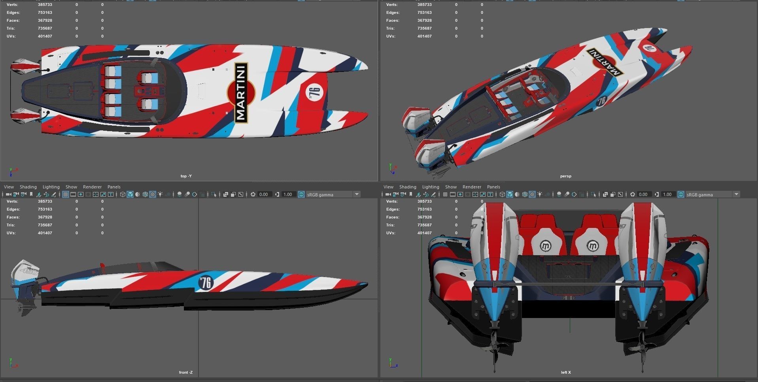Click Isolate Select icon in left X panel
This screenshot has width=758, height=382.
pos(593,194)
